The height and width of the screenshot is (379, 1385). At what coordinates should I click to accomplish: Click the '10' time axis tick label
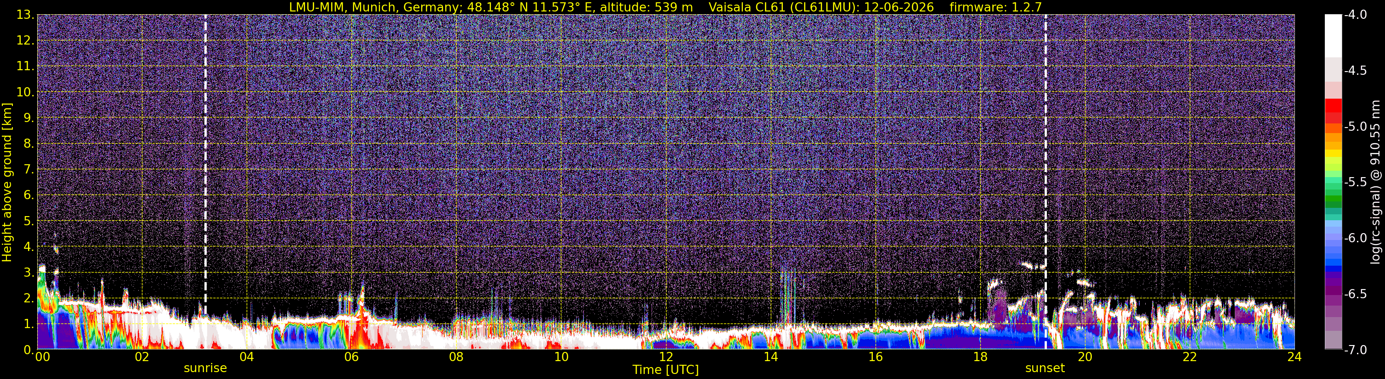561,357
